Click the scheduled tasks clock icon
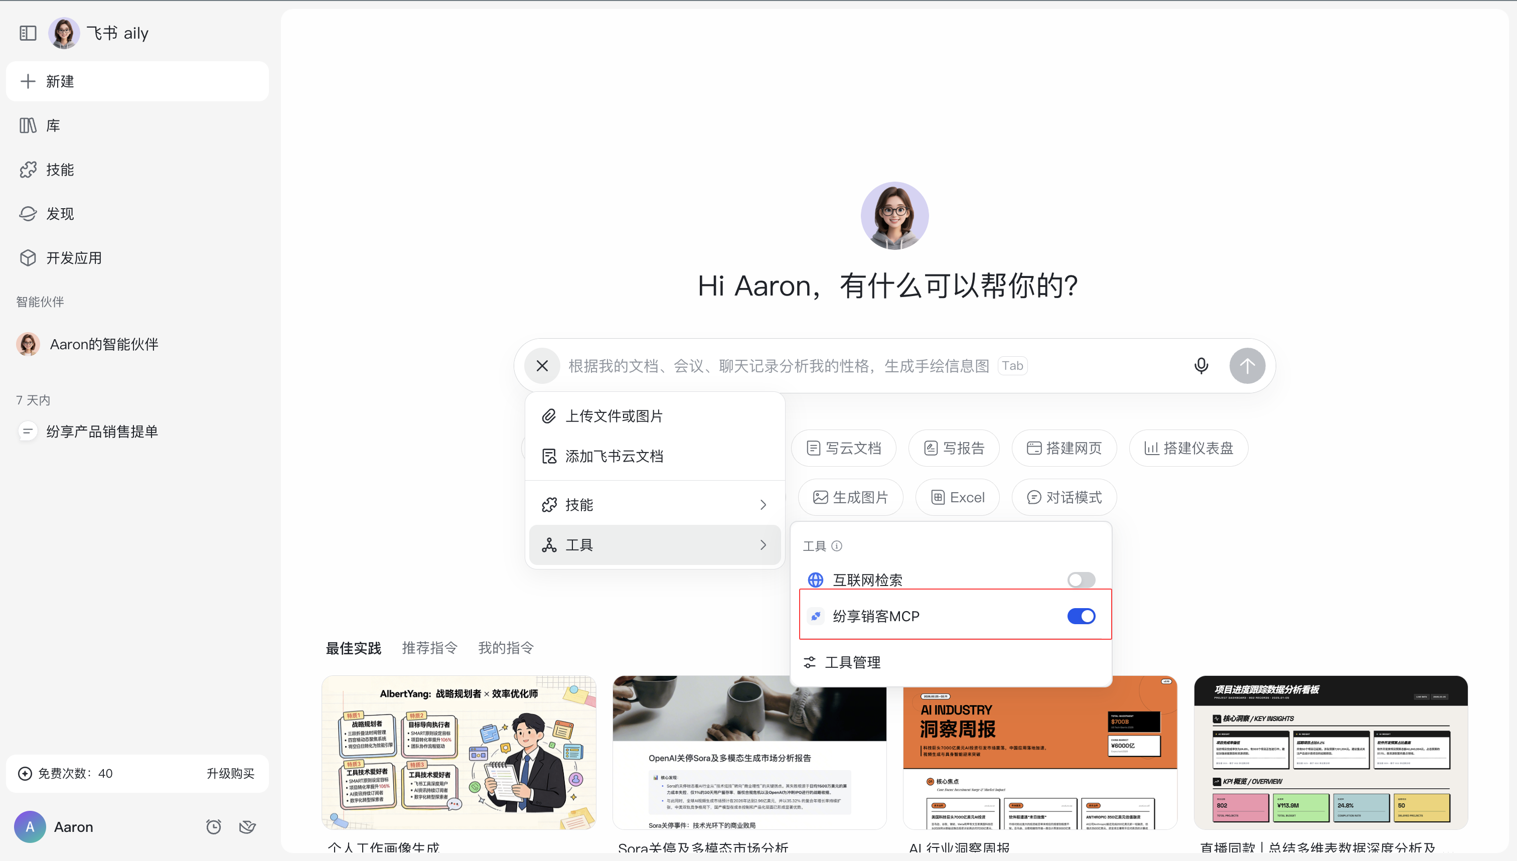Image resolution: width=1517 pixels, height=861 pixels. [x=213, y=826]
